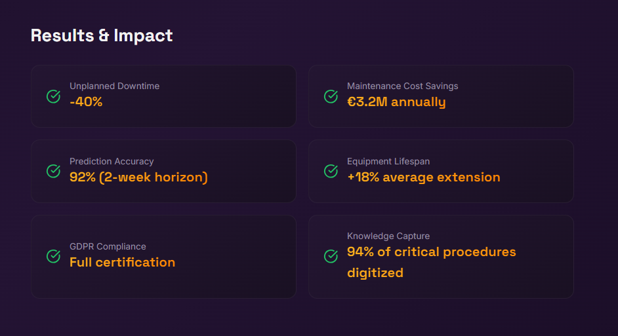Screen dimensions: 618x336
Task: Click the Prediction Accuracy label
Action: (112, 161)
